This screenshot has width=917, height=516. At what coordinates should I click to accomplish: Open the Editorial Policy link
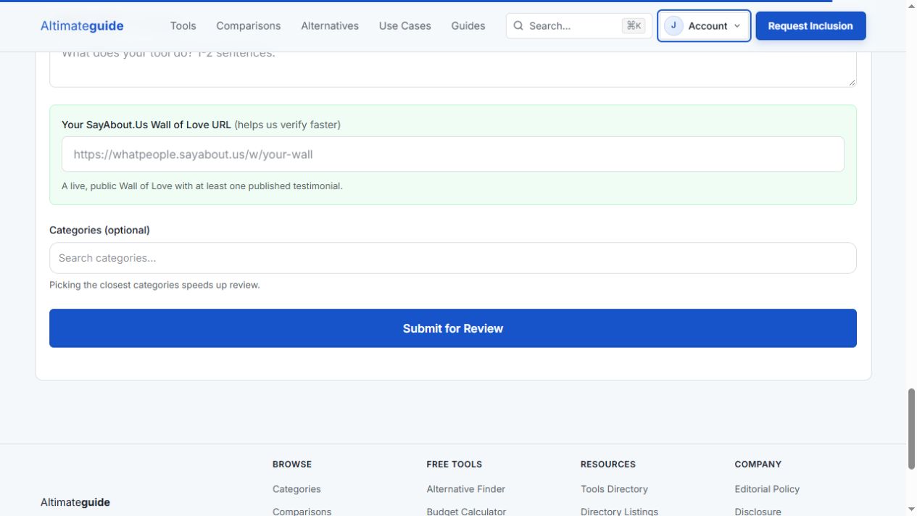point(767,489)
